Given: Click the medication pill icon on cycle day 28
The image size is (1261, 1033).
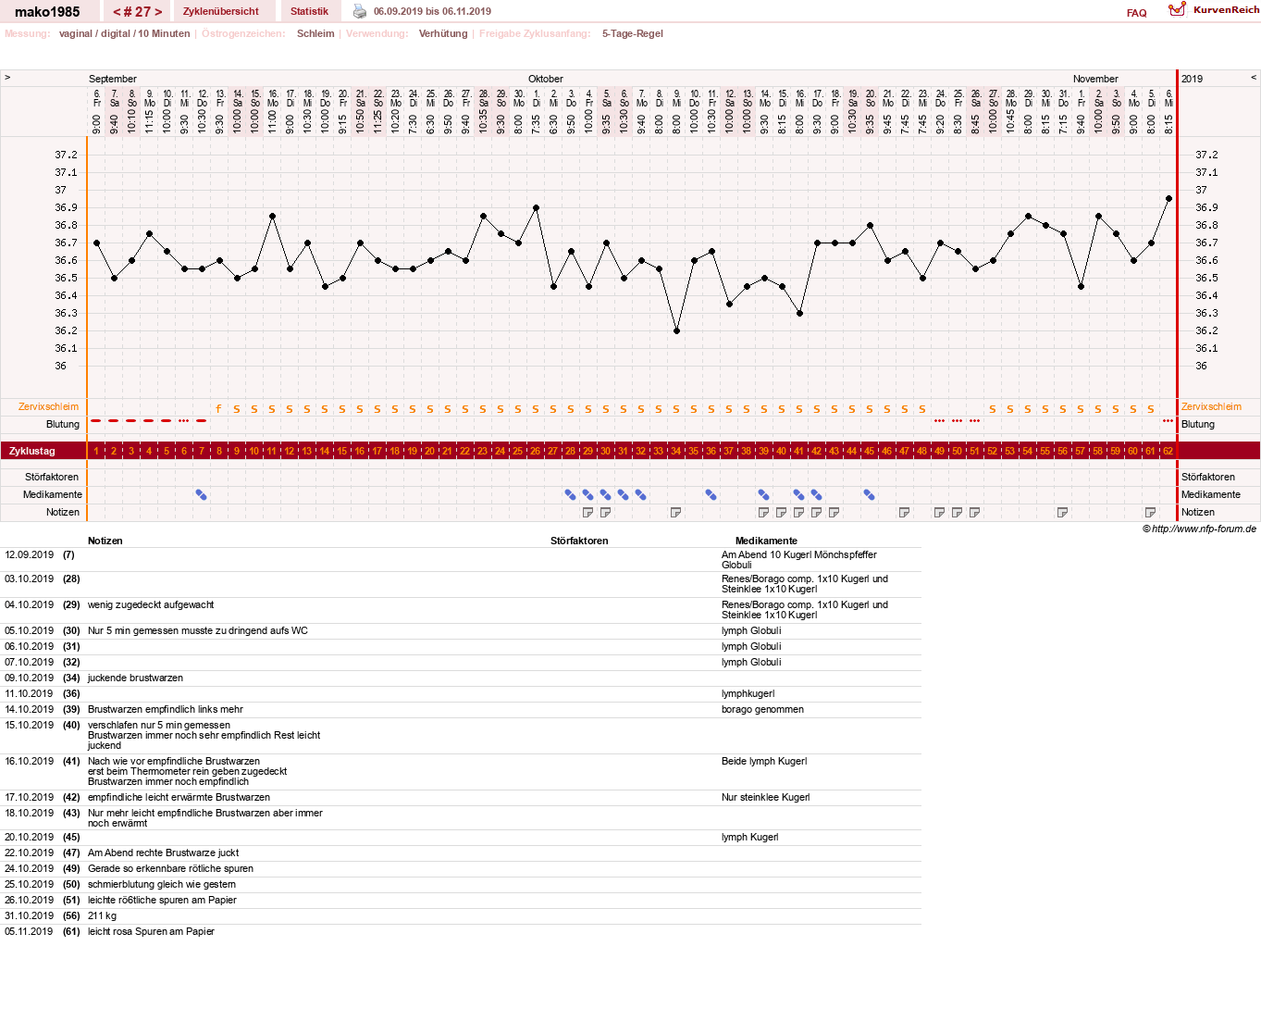Looking at the screenshot, I should [x=570, y=495].
